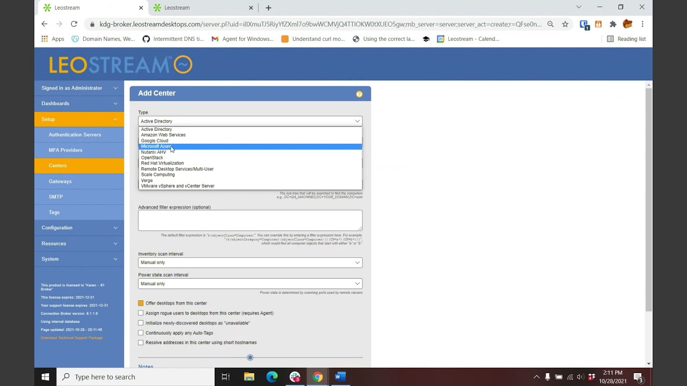This screenshot has width=687, height=386.
Task: Click Download Technical Support Package link
Action: tap(72, 338)
